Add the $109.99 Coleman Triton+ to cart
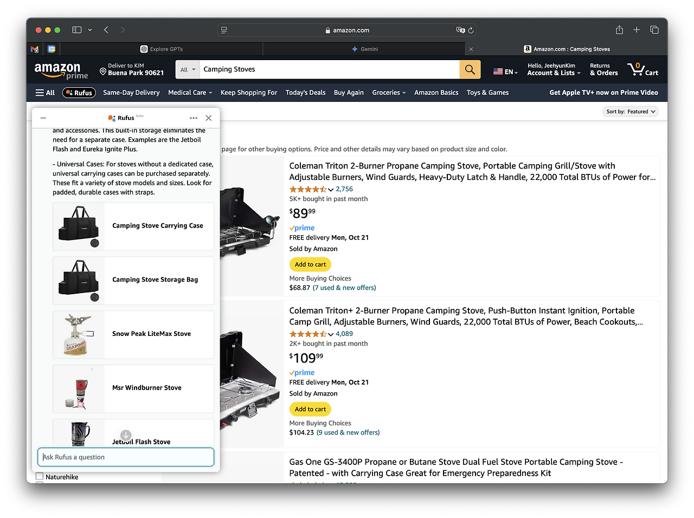 click(x=310, y=409)
